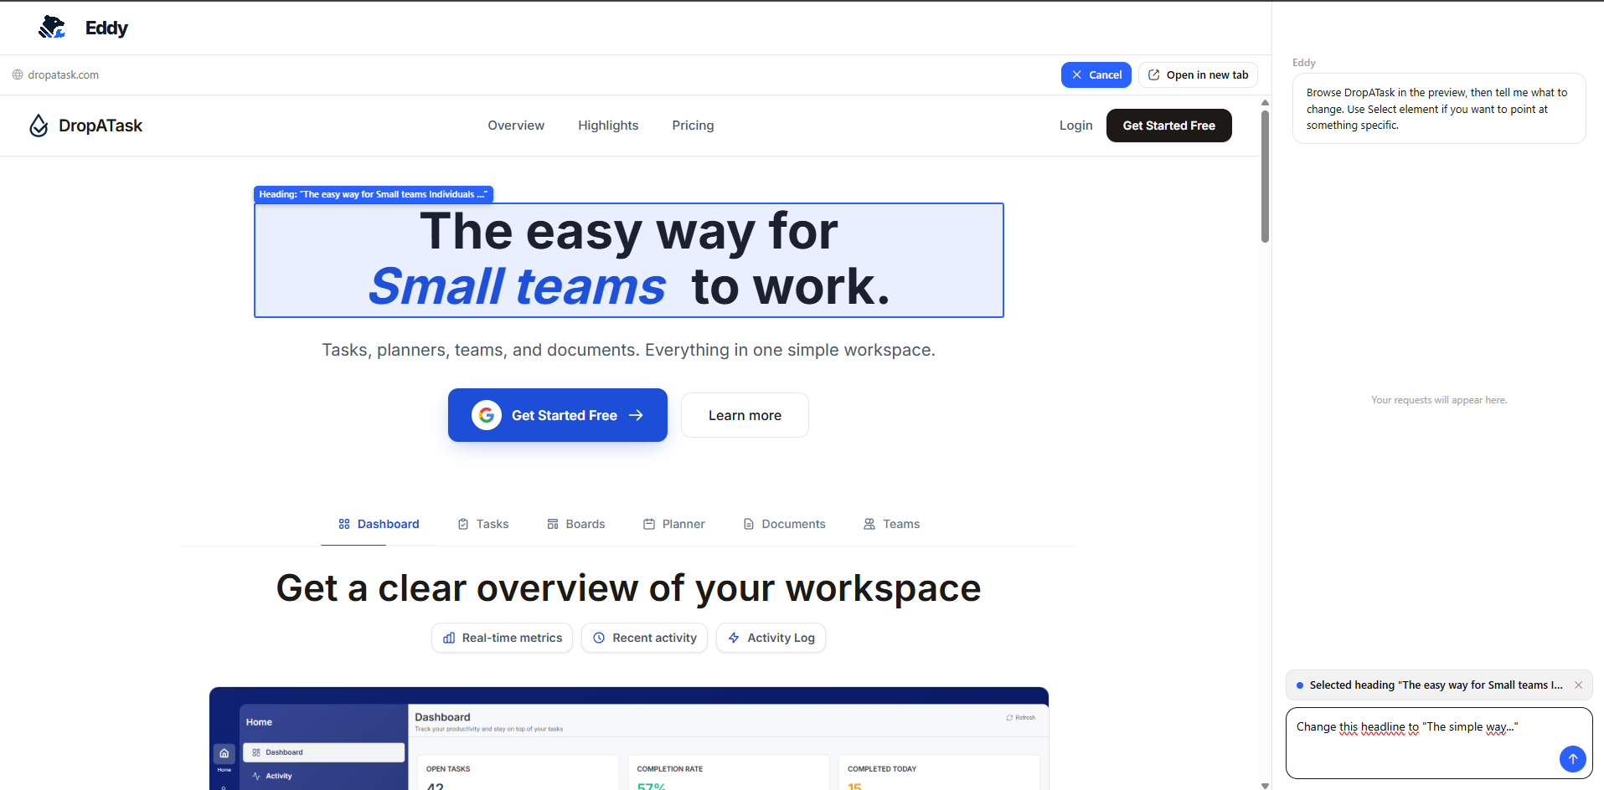Click the open-in-new-tab arrow icon
The height and width of the screenshot is (790, 1604).
click(x=1153, y=74)
